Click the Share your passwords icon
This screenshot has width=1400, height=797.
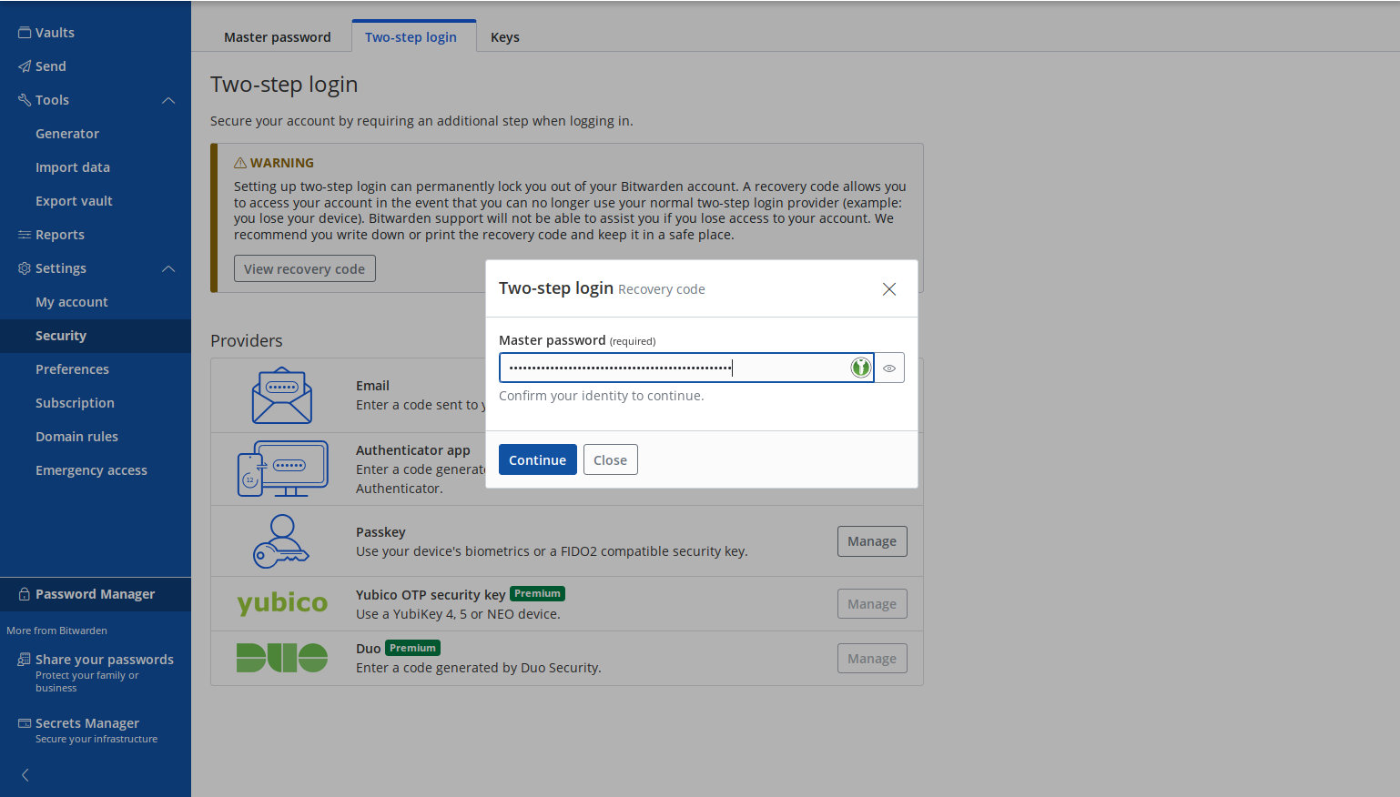click(x=25, y=660)
